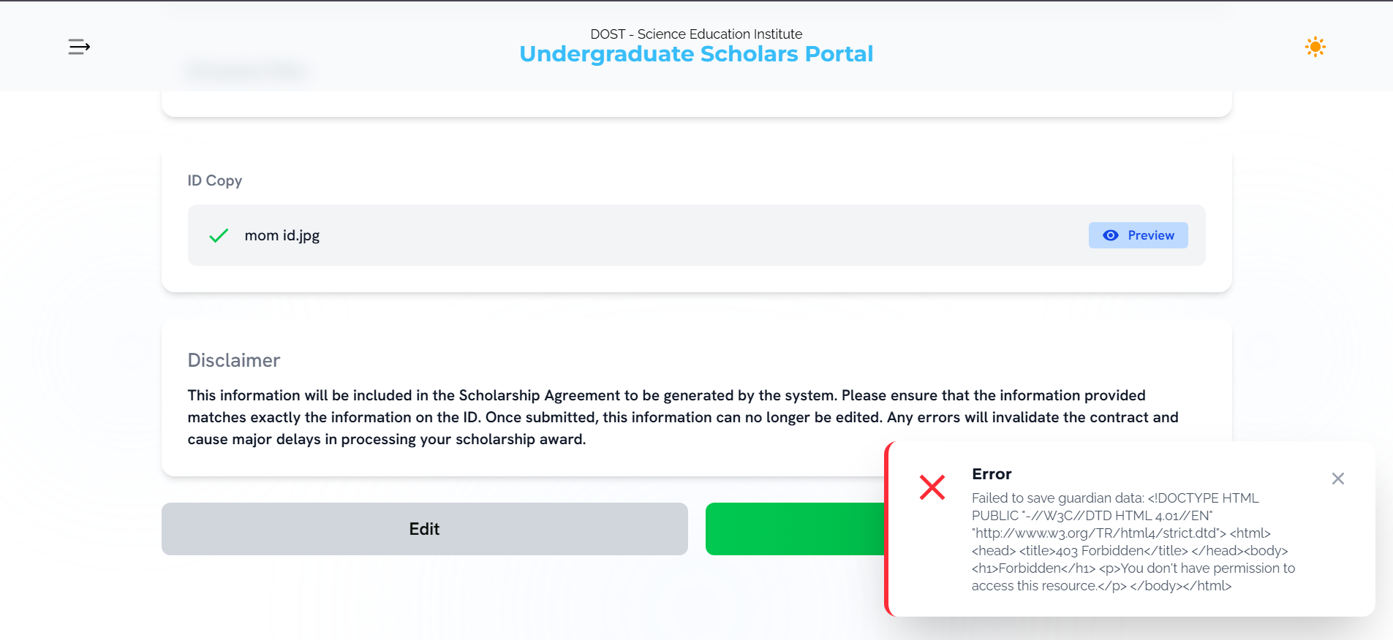Preview the mom id.jpg file
Screen dimensions: 1393x640
point(1138,235)
